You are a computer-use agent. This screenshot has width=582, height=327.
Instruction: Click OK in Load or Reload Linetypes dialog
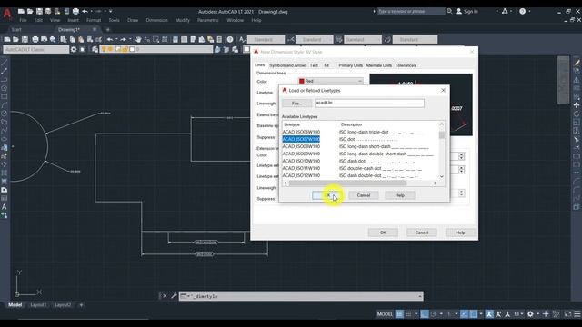pyautogui.click(x=326, y=195)
